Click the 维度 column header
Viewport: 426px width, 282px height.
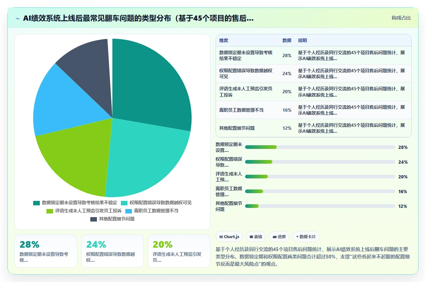point(224,41)
